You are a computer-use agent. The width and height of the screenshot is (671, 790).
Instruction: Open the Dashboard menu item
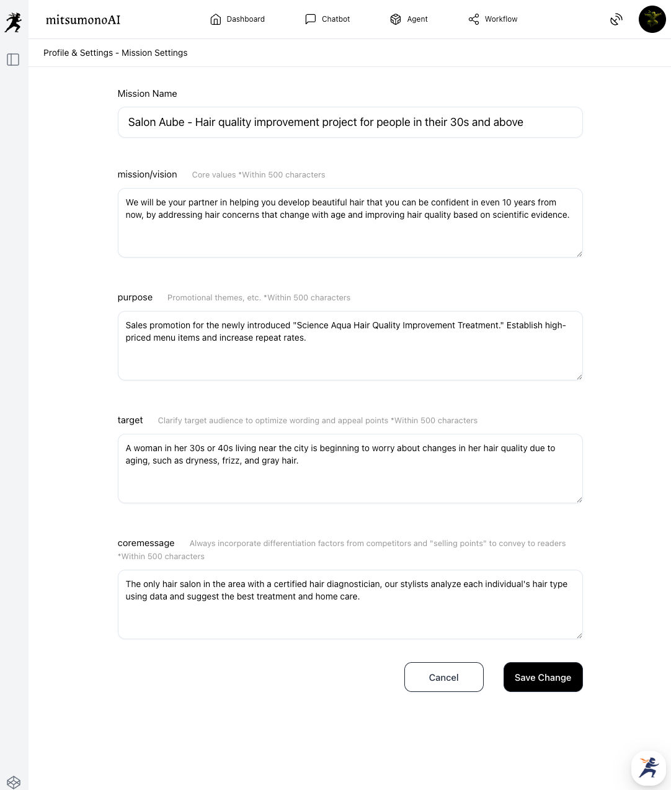tap(246, 19)
